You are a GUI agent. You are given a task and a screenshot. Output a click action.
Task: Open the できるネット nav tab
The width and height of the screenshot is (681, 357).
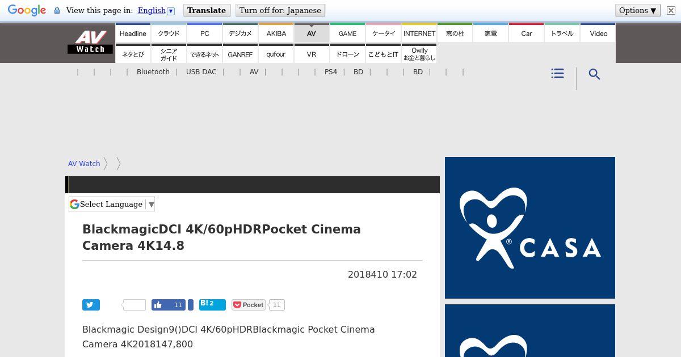pyautogui.click(x=204, y=54)
